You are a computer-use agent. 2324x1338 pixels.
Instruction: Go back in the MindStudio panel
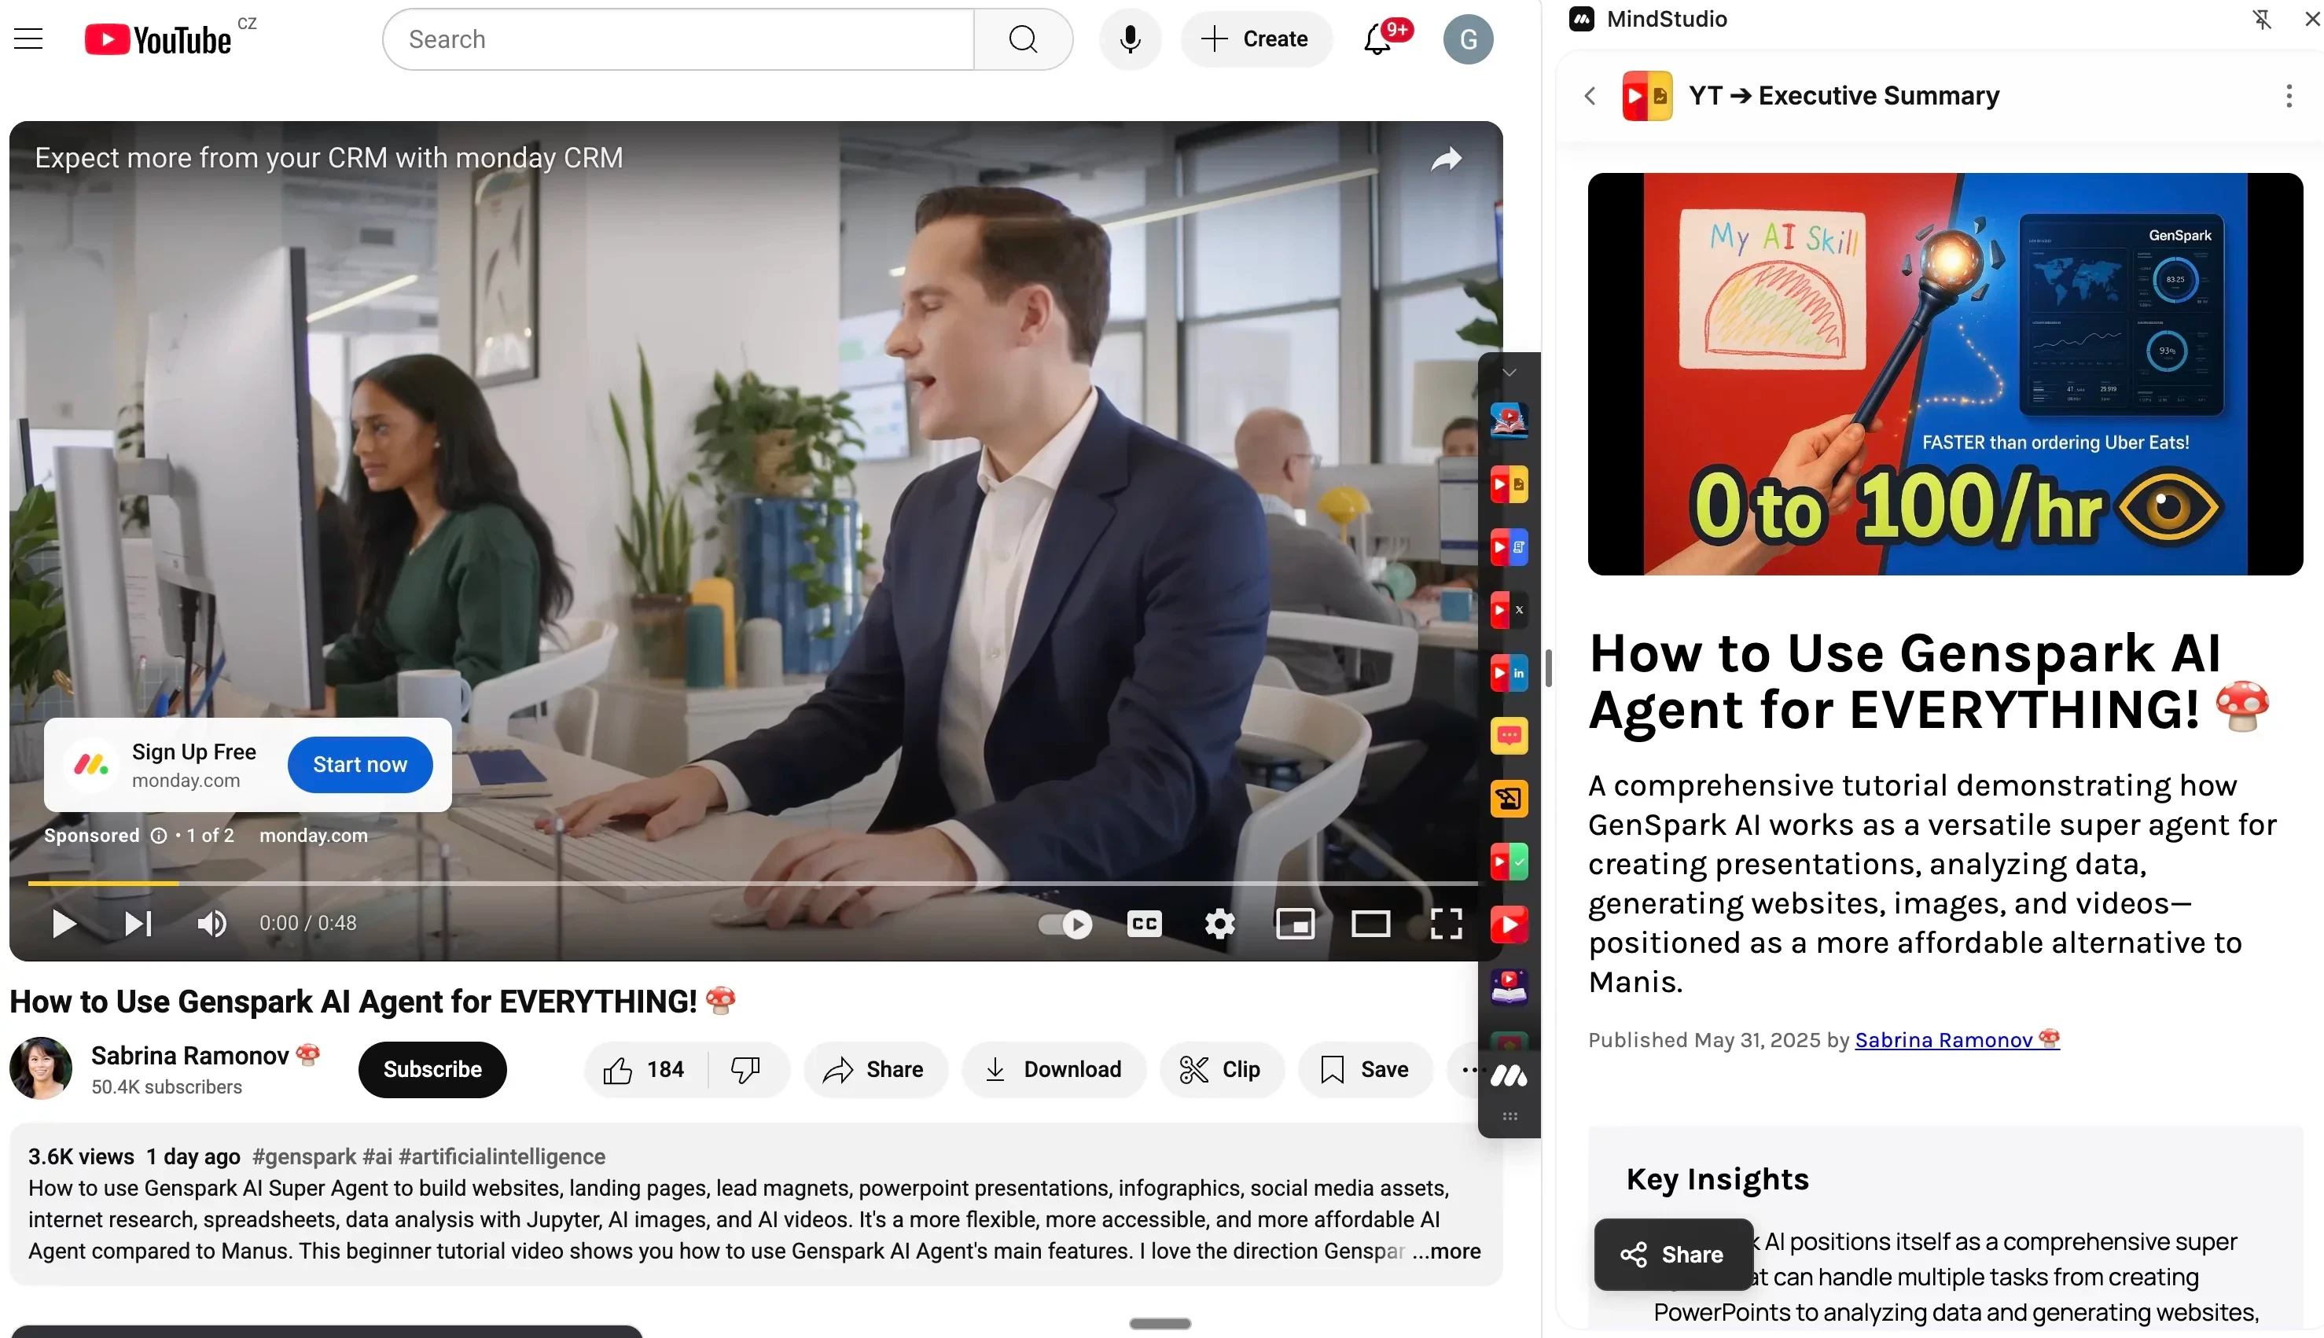pos(1590,96)
